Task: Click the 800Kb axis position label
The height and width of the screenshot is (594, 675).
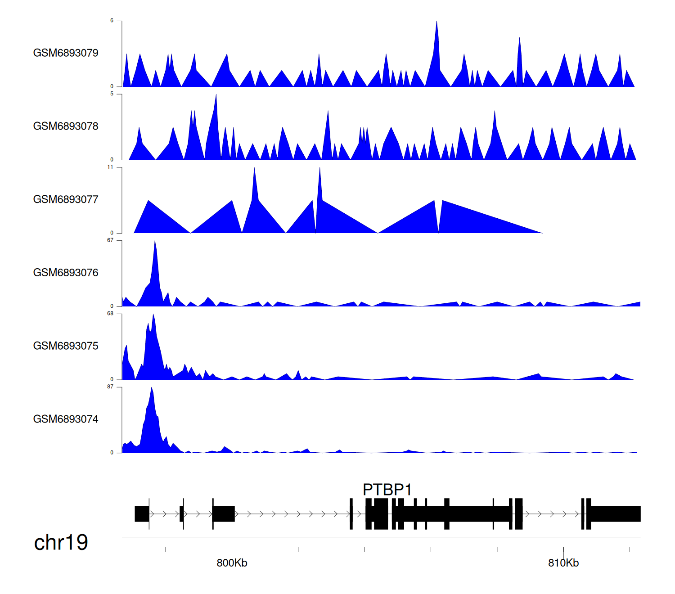Action: point(232,563)
